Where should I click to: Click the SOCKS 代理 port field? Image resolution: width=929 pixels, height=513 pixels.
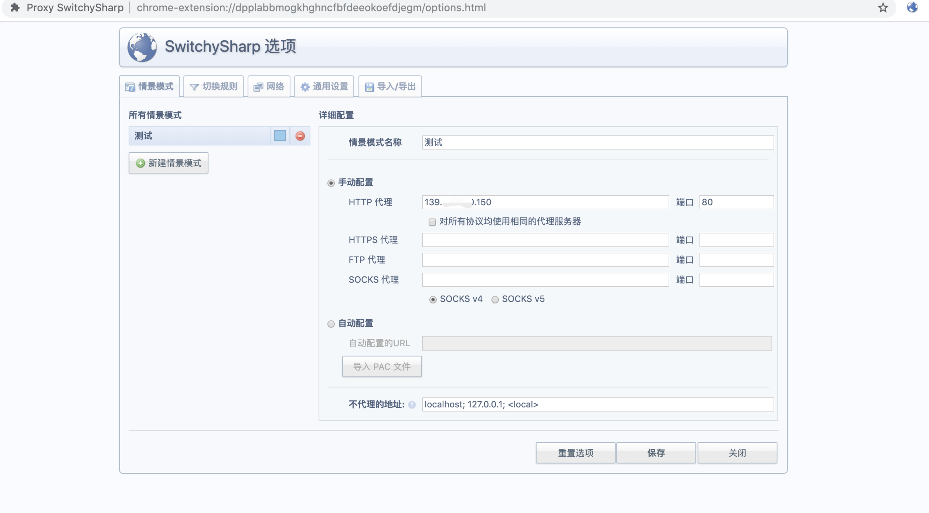coord(736,280)
